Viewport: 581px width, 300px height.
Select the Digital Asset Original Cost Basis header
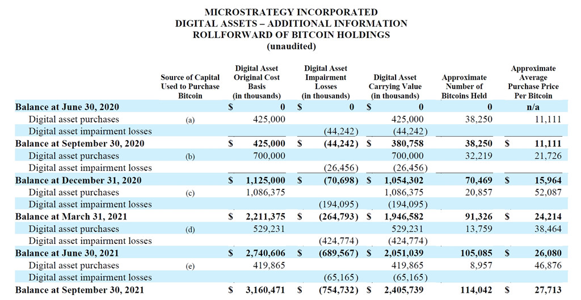coord(256,82)
